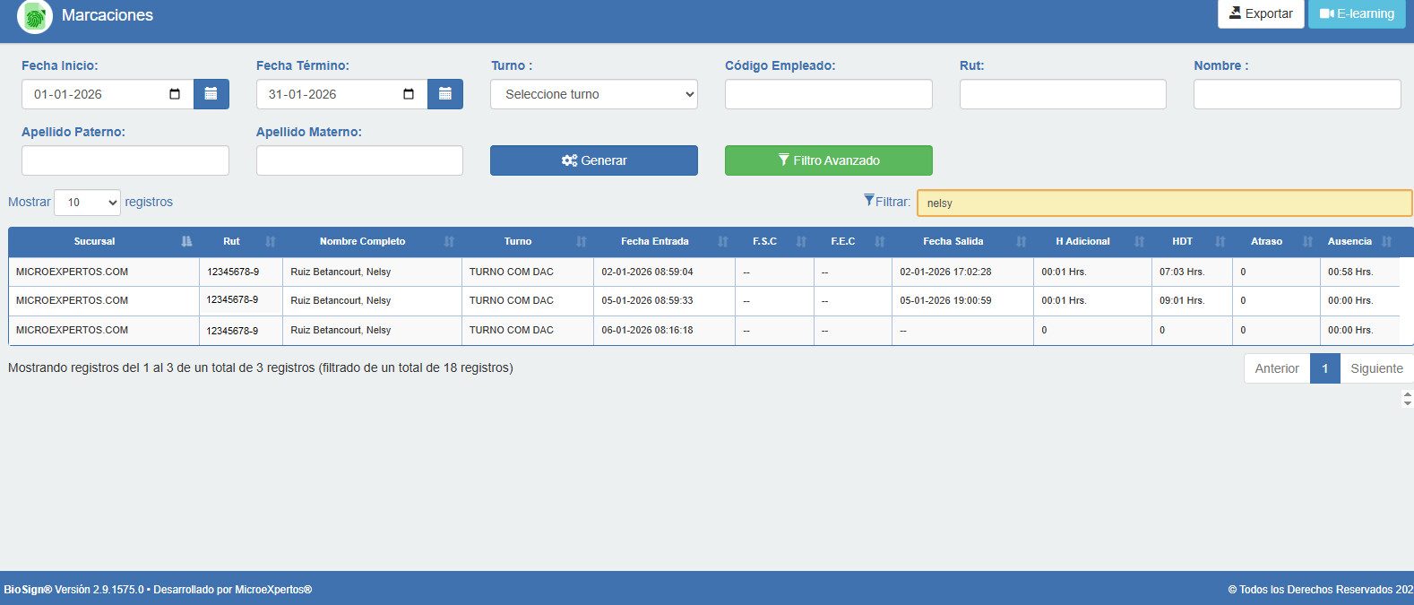The width and height of the screenshot is (1414, 605).
Task: Click the Nombre input field
Action: (1297, 94)
